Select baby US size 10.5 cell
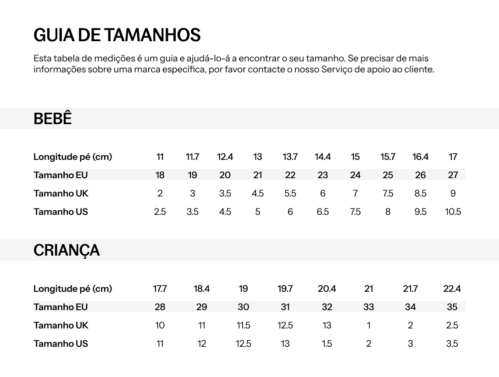The height and width of the screenshot is (377, 499). tap(453, 212)
